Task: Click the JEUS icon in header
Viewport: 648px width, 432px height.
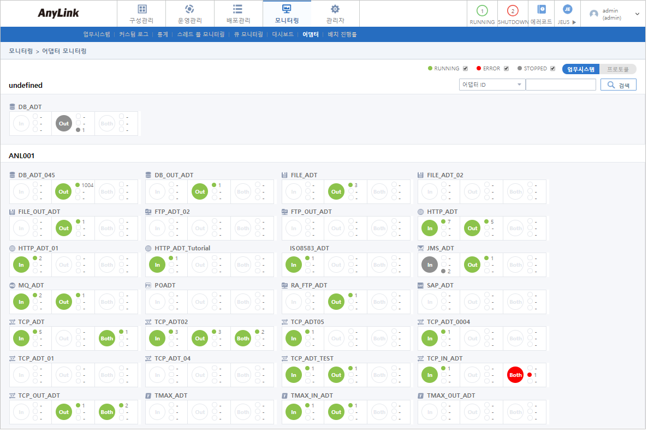Action: 567,9
